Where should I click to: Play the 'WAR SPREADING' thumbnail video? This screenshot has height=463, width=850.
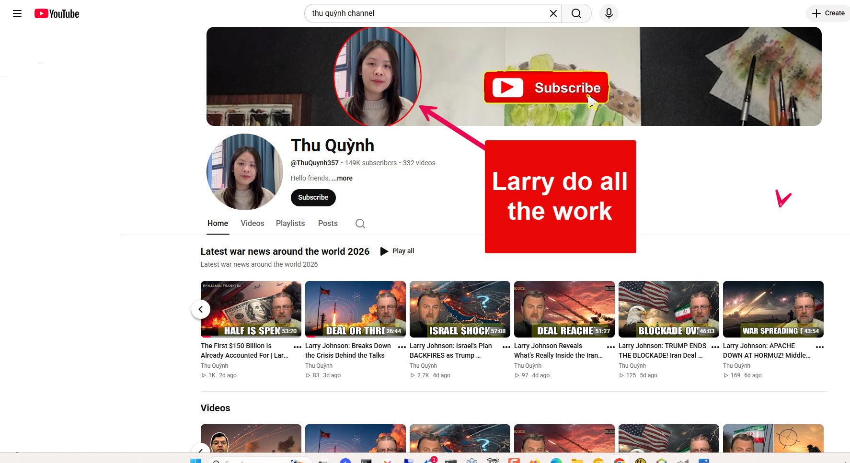point(773,309)
